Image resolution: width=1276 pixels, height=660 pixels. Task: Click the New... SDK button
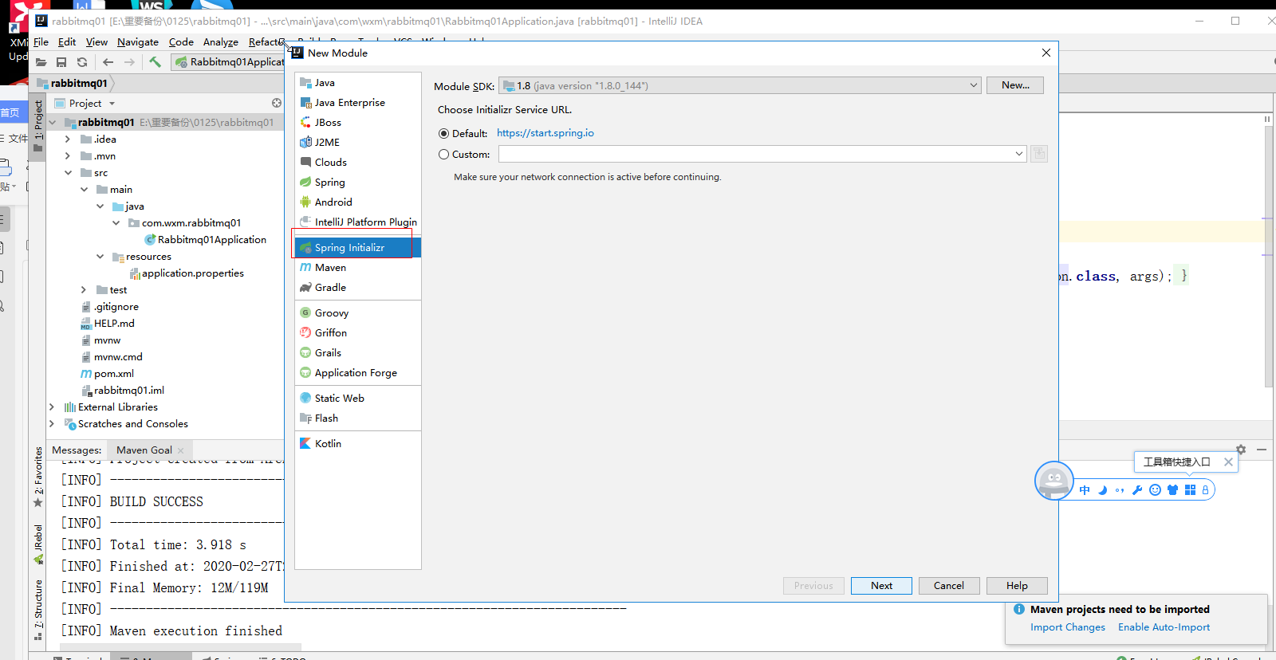coord(1015,85)
